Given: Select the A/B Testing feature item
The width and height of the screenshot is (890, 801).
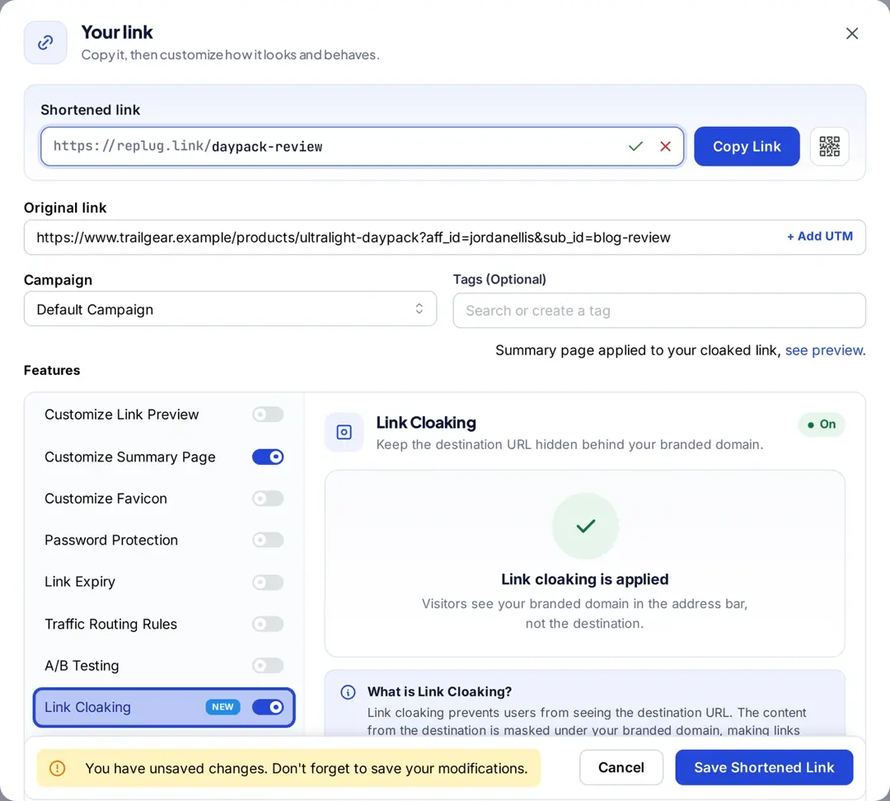Looking at the screenshot, I should pyautogui.click(x=164, y=665).
